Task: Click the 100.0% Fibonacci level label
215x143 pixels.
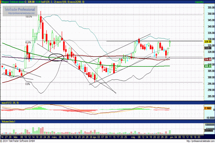Action: [x=29, y=17]
